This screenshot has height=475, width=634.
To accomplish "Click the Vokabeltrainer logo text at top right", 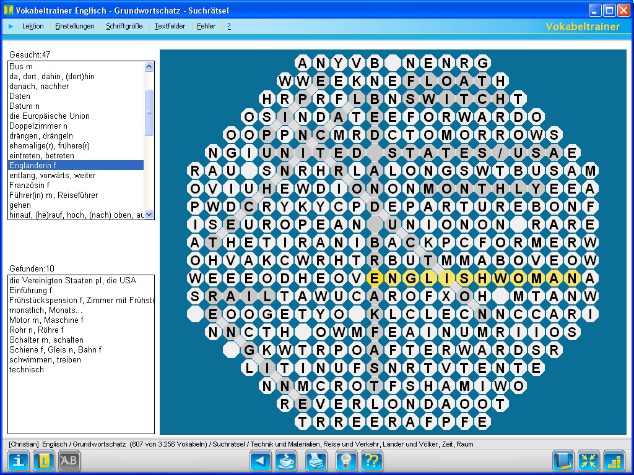I will pyautogui.click(x=583, y=27).
